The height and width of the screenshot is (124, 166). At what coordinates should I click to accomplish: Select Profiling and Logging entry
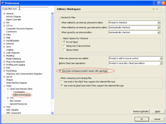pos(16,65)
